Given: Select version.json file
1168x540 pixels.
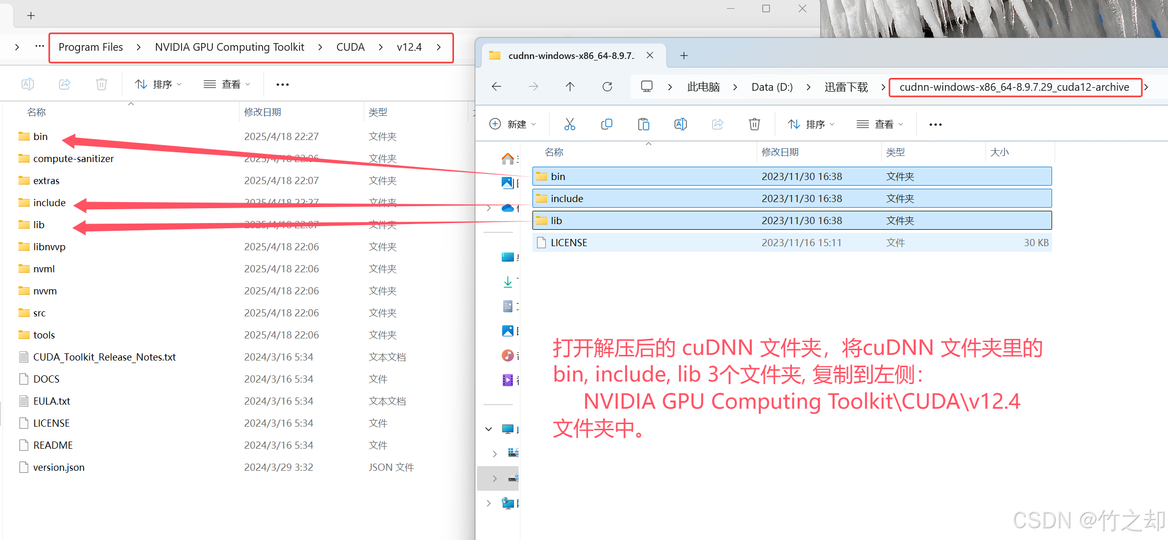Looking at the screenshot, I should pyautogui.click(x=58, y=467).
